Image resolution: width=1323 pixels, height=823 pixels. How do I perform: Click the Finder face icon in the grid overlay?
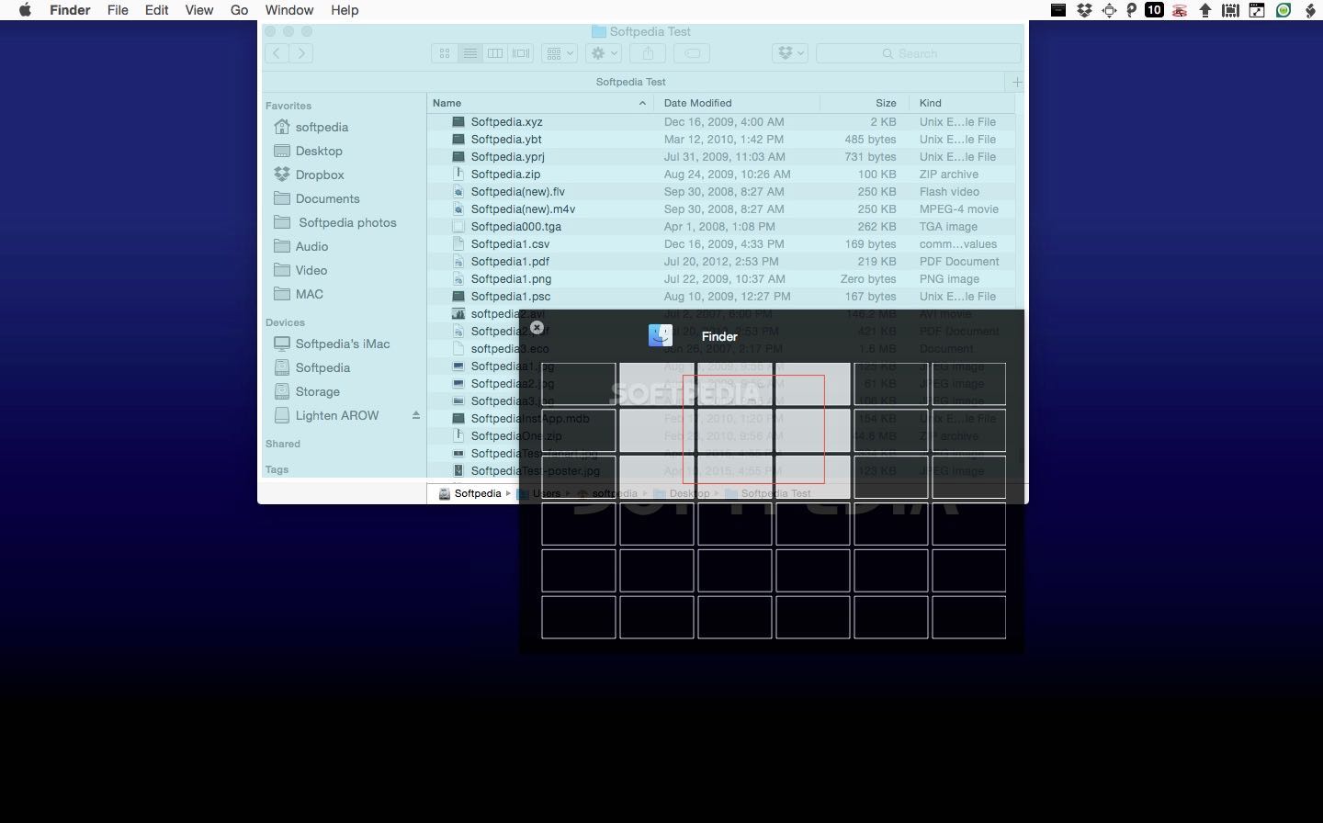[661, 335]
